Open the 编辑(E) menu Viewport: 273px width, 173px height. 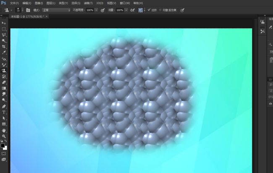(27, 3)
